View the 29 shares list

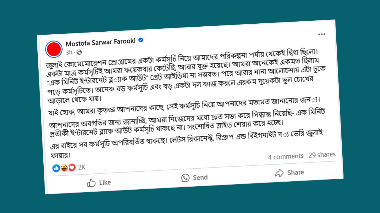pyautogui.click(x=322, y=155)
